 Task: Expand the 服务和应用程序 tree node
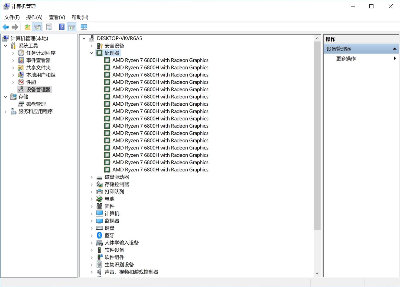[5, 111]
